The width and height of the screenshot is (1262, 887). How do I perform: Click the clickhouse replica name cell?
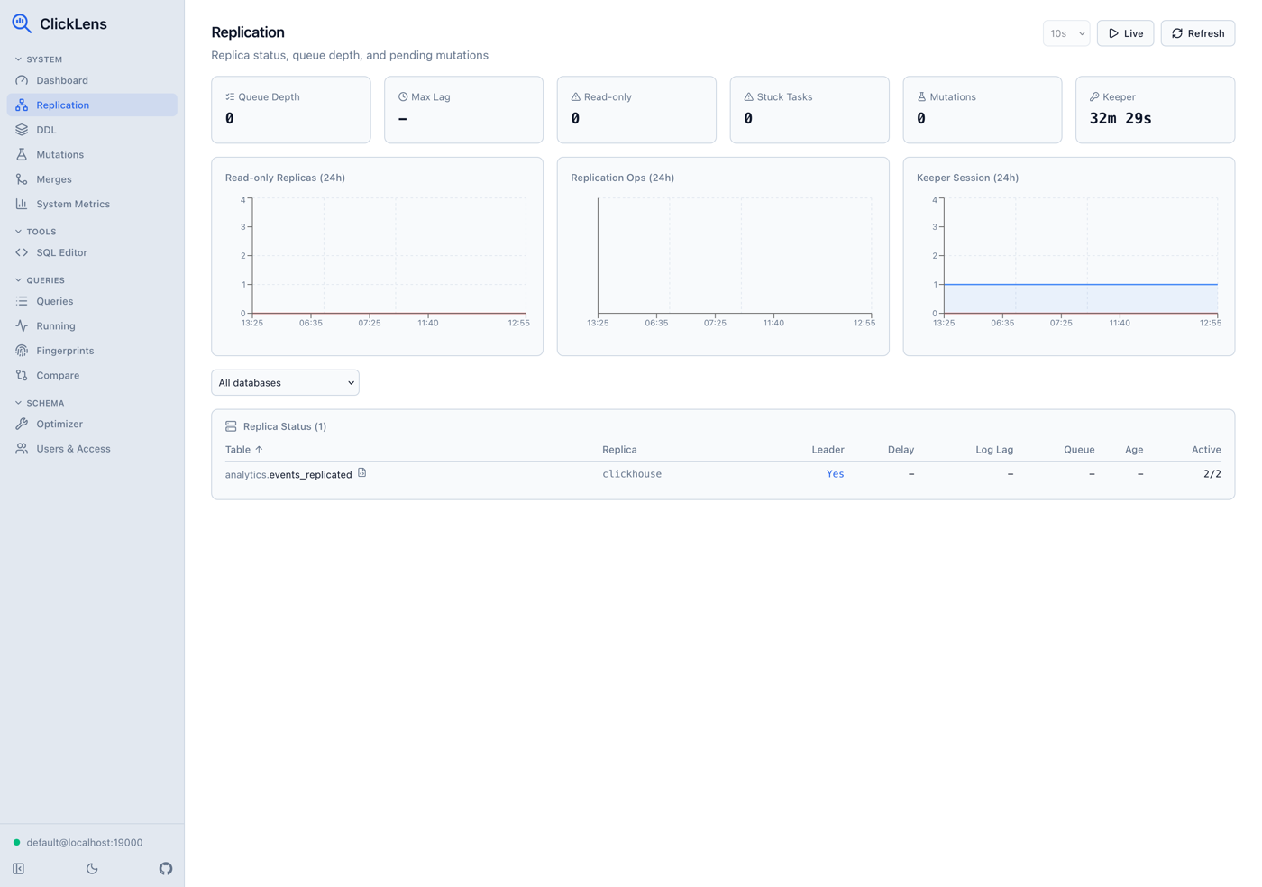(x=632, y=473)
